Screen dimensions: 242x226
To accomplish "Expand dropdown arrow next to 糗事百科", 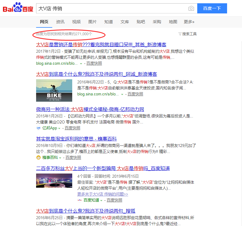I will click(x=60, y=158).
